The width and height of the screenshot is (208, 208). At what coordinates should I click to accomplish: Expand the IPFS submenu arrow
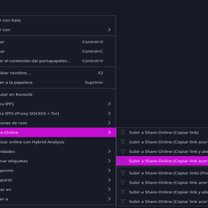point(109,104)
